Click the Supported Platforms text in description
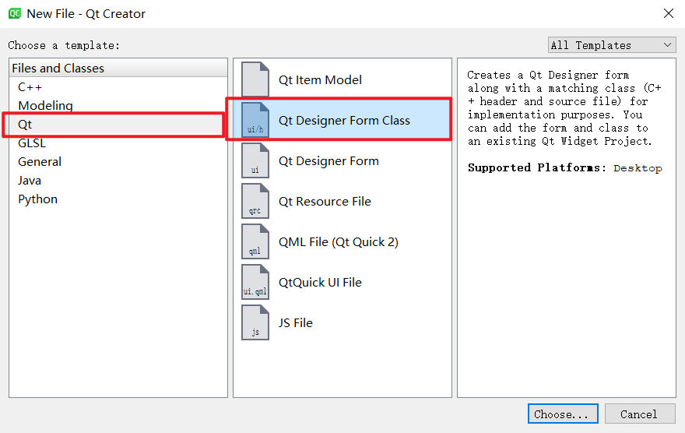Image resolution: width=685 pixels, height=433 pixels. tap(537, 167)
